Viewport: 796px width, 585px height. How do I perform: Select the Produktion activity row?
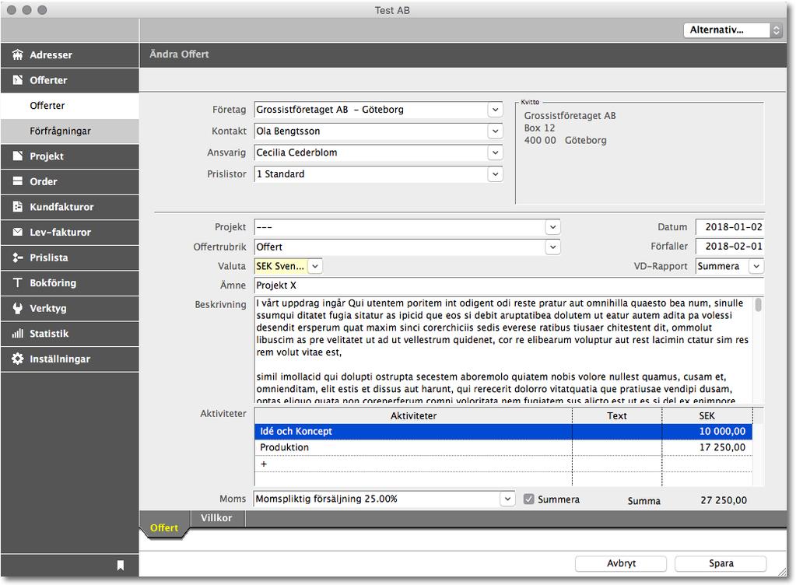click(x=503, y=447)
